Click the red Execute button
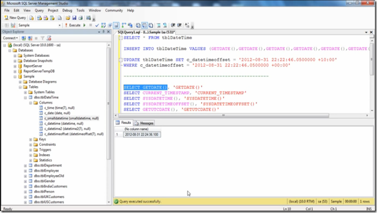377x213 pixels. [73, 25]
